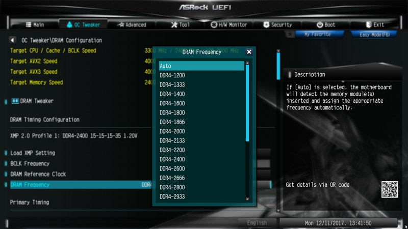Click the star icon next to My Favorite

click(290, 34)
